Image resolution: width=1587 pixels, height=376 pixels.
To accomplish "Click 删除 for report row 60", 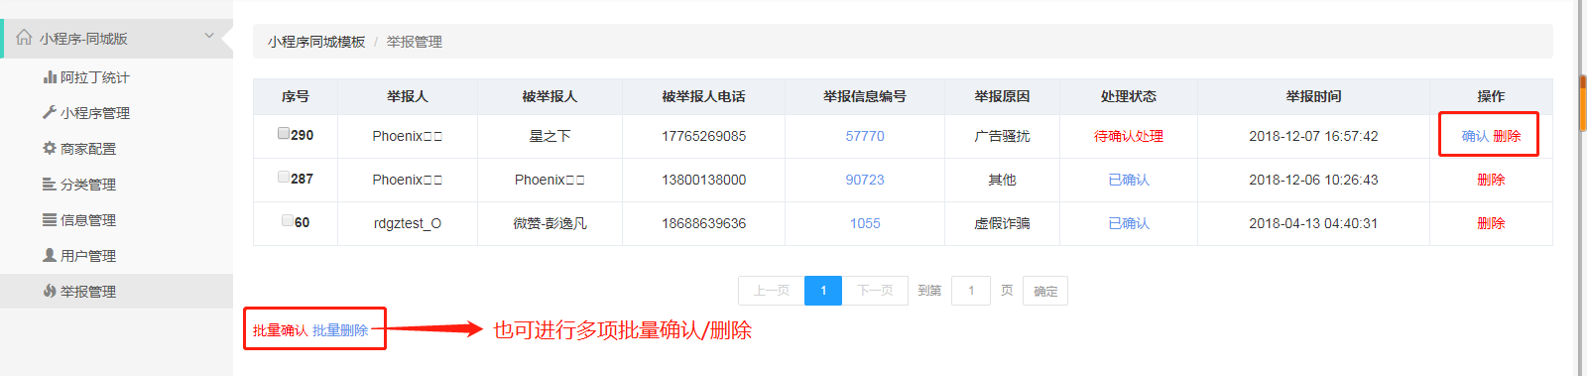I will tap(1491, 223).
